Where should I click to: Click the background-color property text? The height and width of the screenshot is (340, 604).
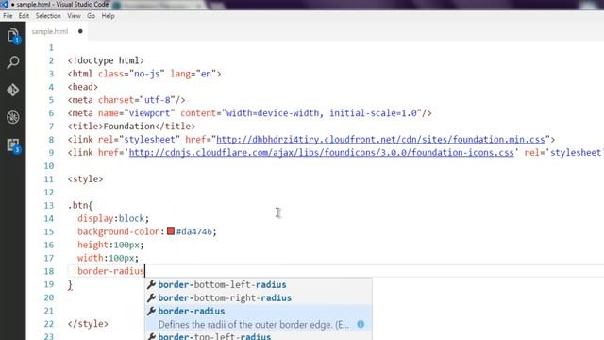pyautogui.click(x=119, y=231)
